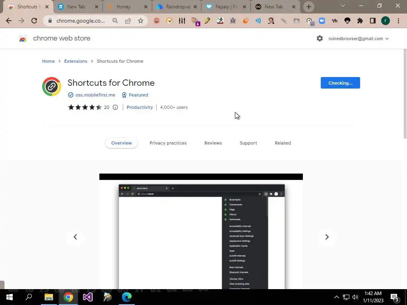Show the next screenshot in carousel
The width and height of the screenshot is (407, 305).
[x=327, y=237]
